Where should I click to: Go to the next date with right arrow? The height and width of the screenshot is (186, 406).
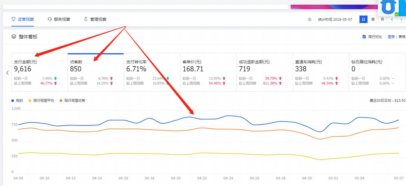401,19
